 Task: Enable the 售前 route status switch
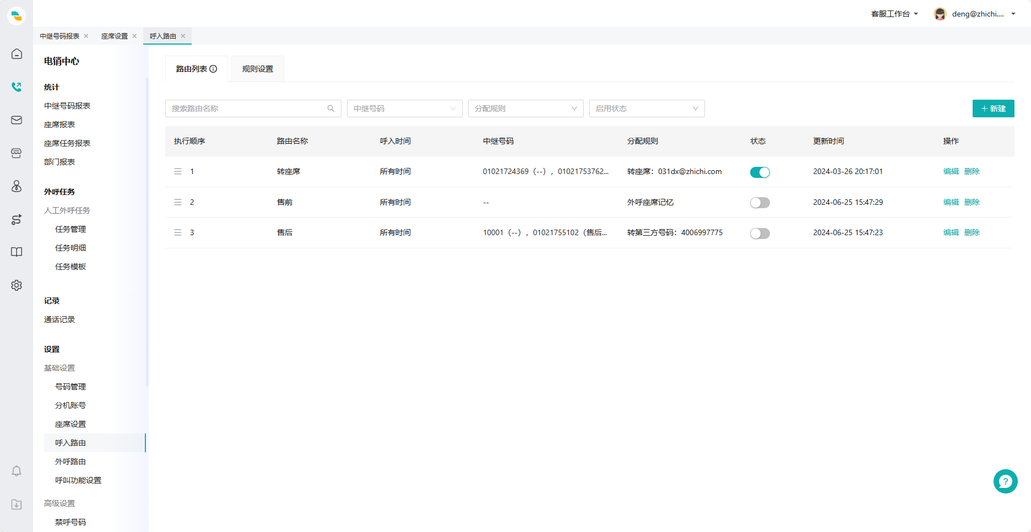759,203
